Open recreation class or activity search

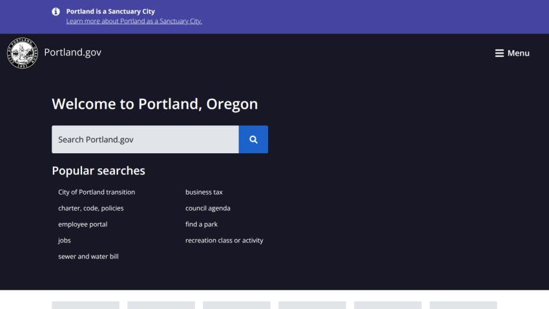[x=224, y=240]
